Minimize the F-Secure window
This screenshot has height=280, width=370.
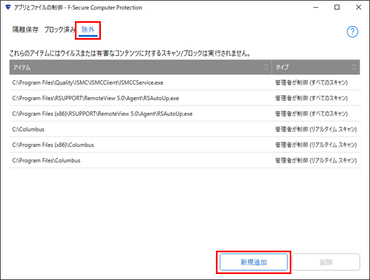316,7
